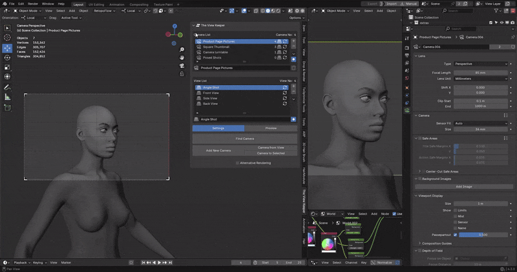Select Camera turntable in Camera List
This screenshot has width=517, height=272.
[215, 52]
